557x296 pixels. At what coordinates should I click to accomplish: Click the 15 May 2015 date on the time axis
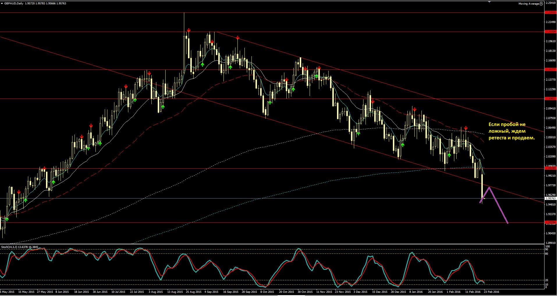(26, 292)
